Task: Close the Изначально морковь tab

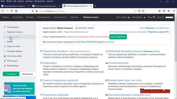Action: pyautogui.click(x=60, y=6)
